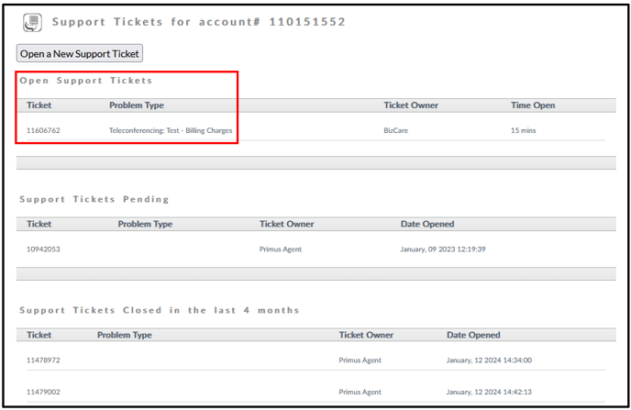Click the Support Tickets Pending heading

(x=94, y=199)
